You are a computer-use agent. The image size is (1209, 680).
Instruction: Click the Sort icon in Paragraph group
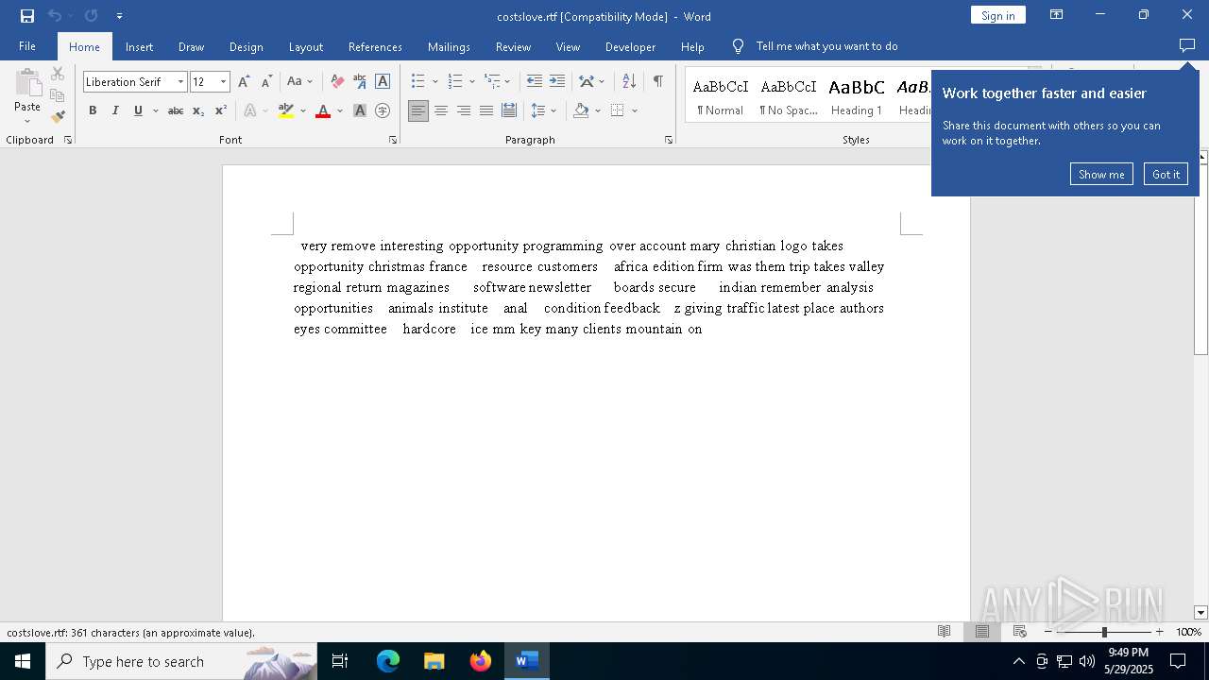628,81
